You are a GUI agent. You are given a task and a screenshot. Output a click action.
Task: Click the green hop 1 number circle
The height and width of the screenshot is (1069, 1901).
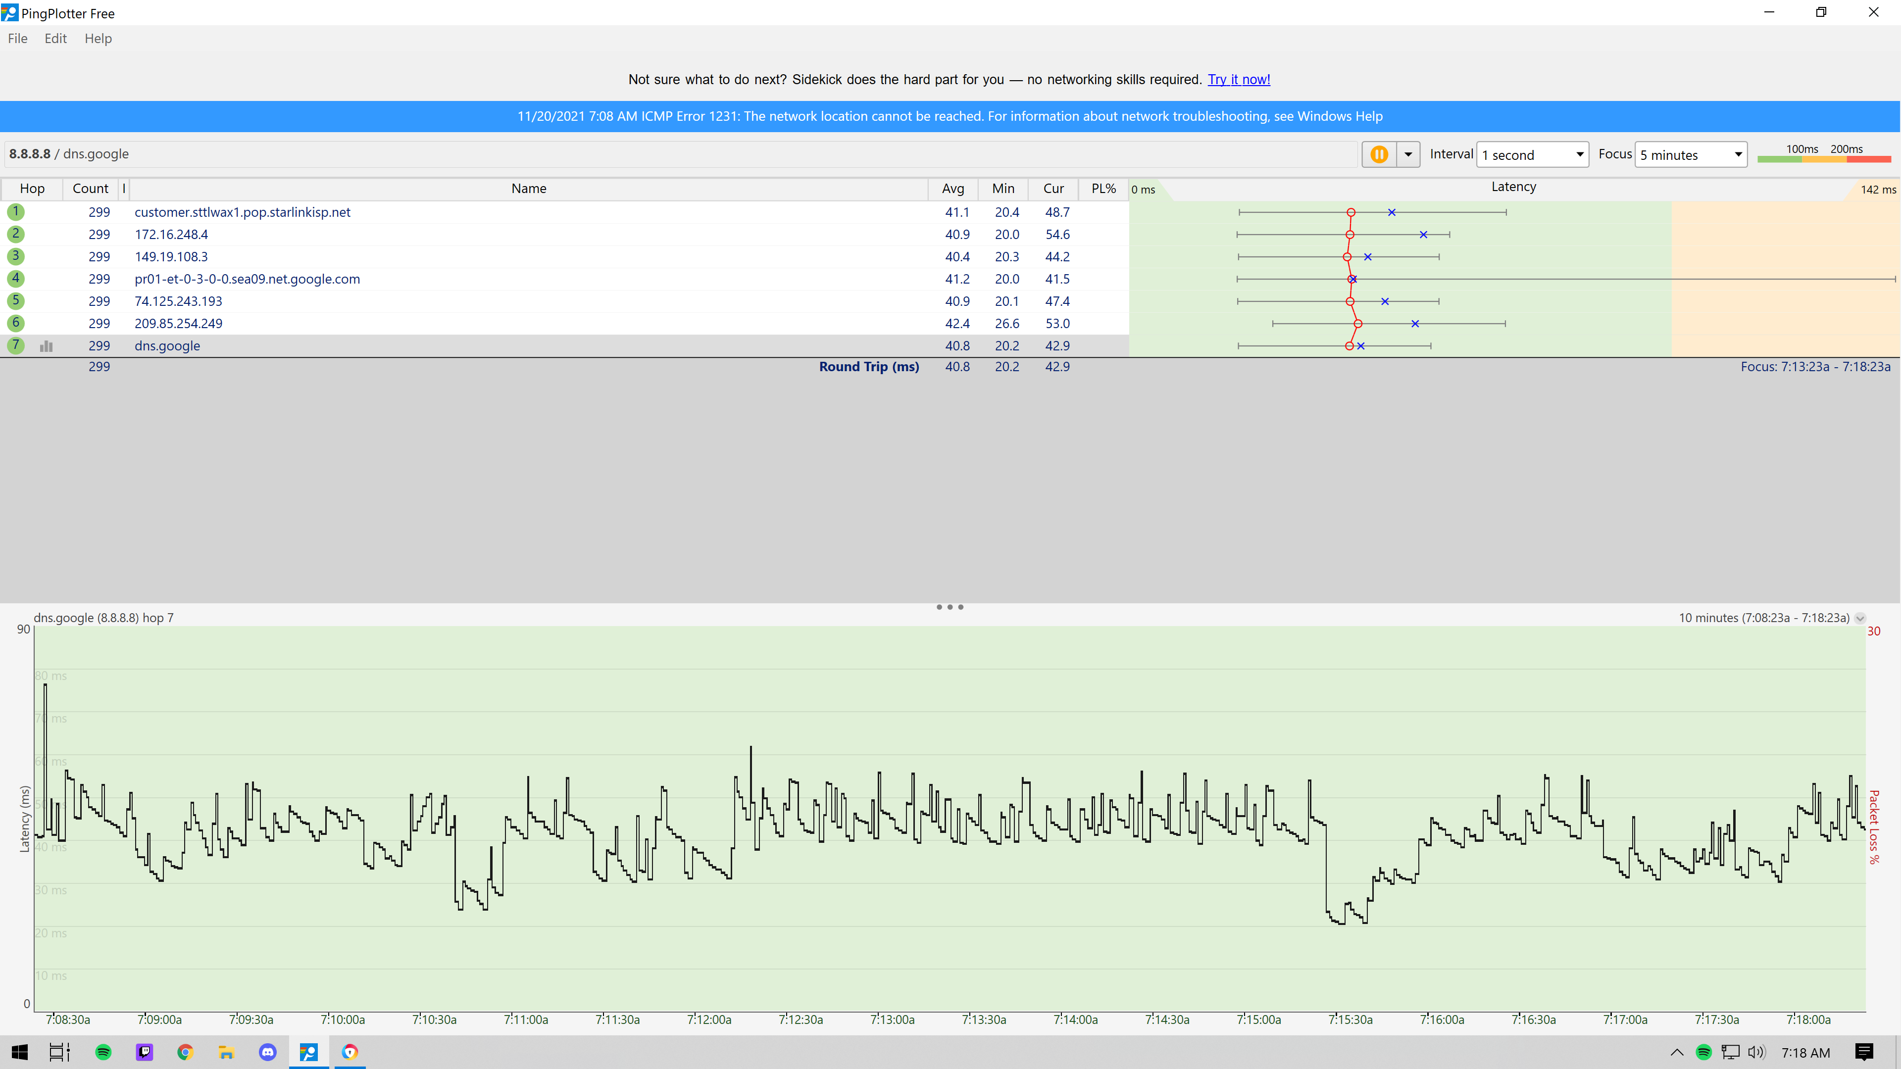[x=15, y=212]
